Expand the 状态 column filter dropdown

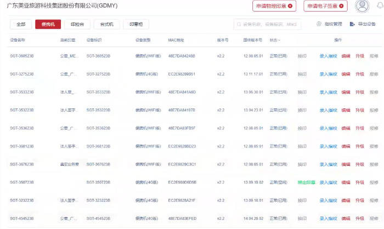279,41
